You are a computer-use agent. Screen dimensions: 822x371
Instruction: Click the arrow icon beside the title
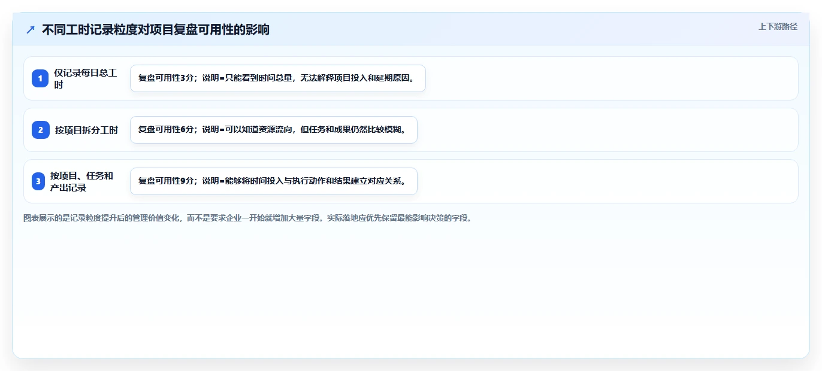[31, 29]
